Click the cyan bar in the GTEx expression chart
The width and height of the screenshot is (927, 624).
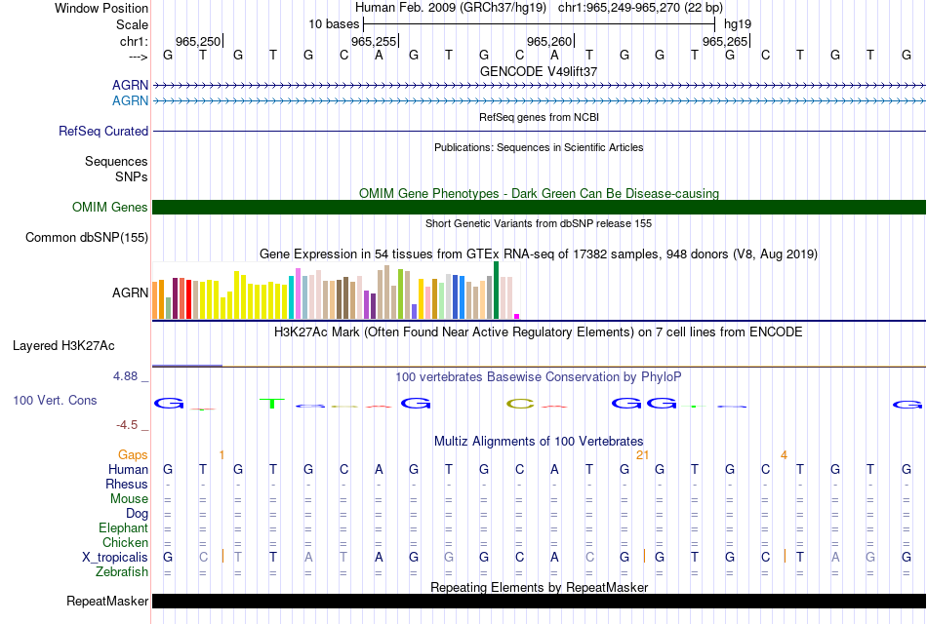coord(292,296)
